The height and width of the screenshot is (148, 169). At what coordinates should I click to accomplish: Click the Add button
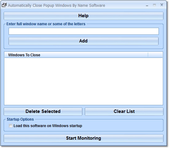pyautogui.click(x=84, y=41)
